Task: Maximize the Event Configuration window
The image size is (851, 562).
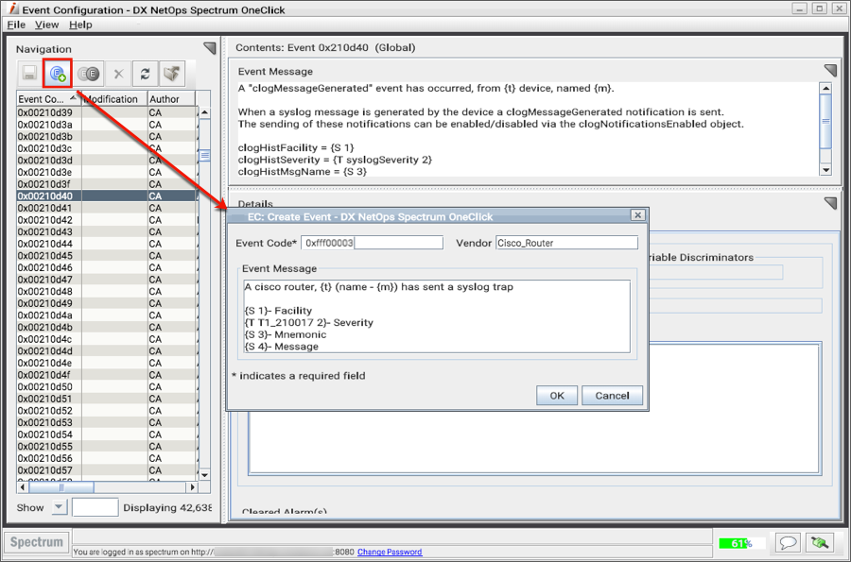Action: (820, 9)
